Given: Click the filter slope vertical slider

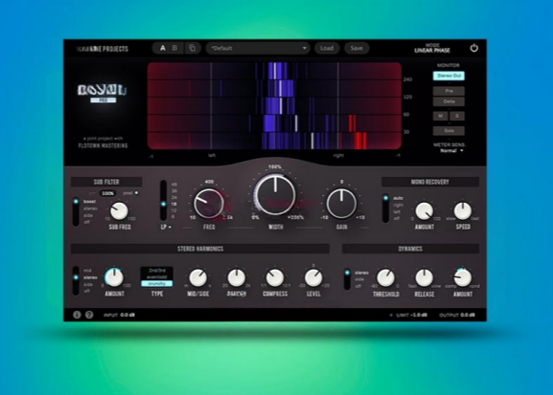Looking at the screenshot, I should (163, 200).
